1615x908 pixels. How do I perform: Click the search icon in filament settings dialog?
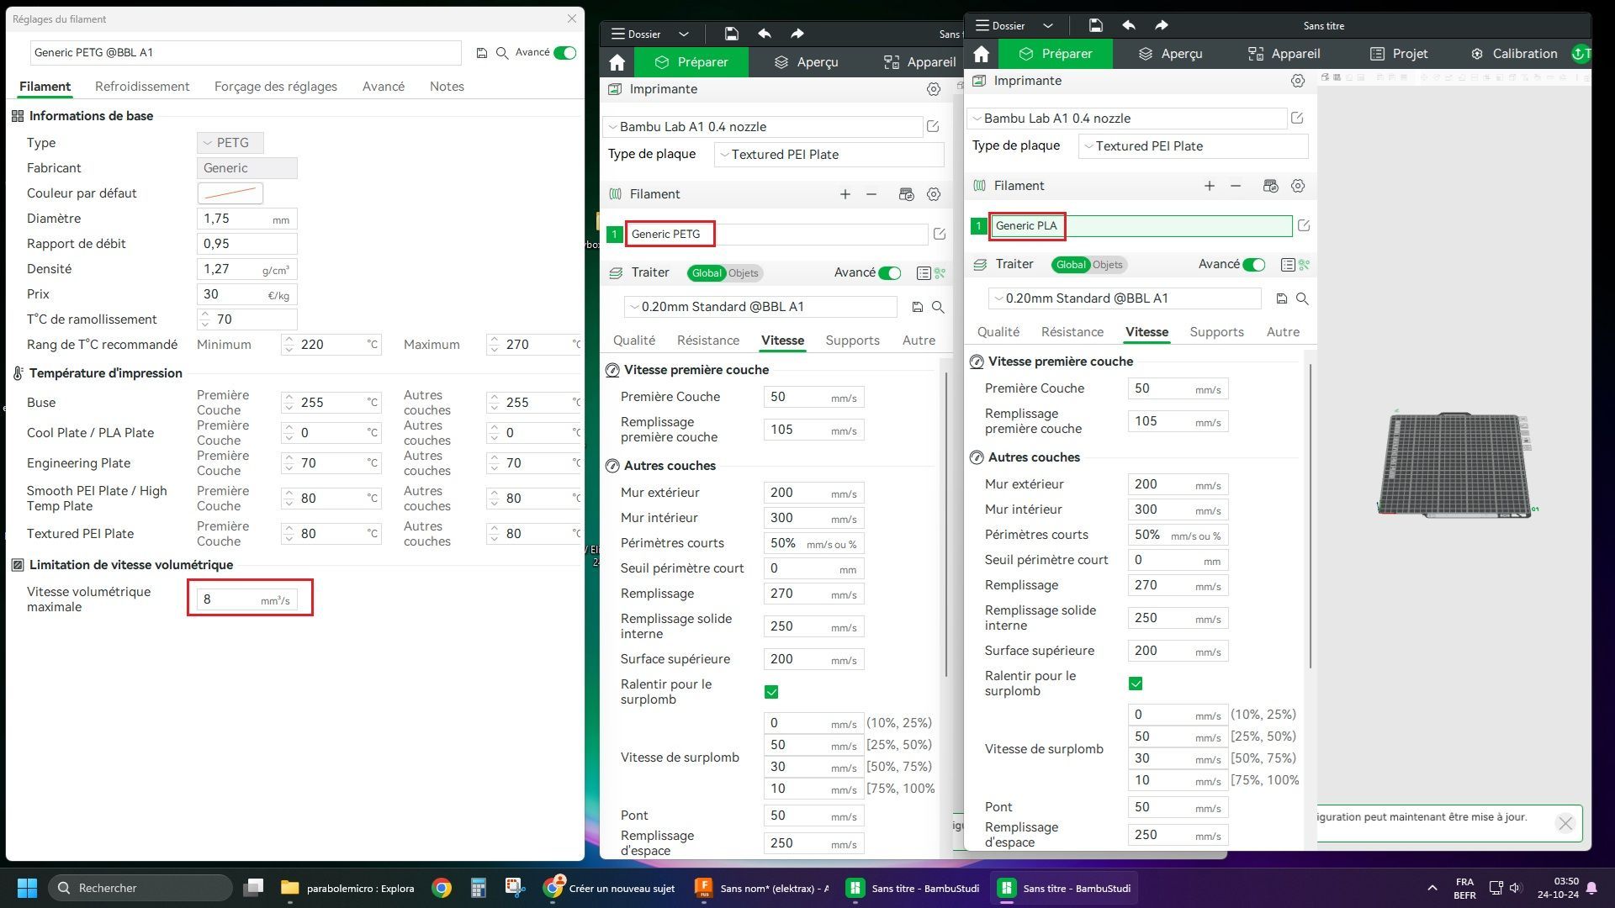(x=502, y=53)
